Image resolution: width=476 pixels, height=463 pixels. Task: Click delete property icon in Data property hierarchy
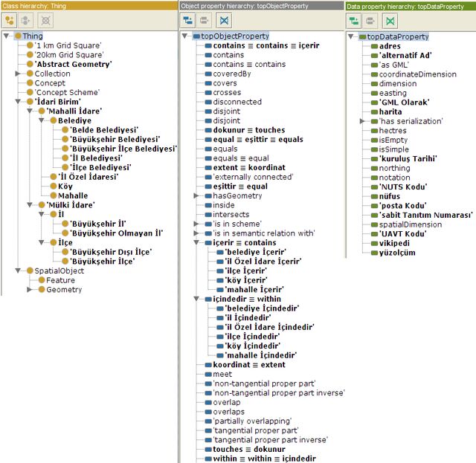(x=390, y=21)
